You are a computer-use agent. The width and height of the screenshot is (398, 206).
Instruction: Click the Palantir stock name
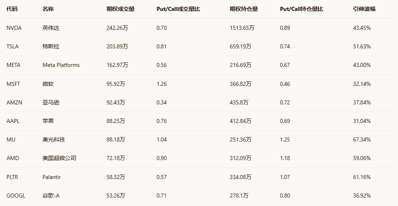tap(51, 177)
